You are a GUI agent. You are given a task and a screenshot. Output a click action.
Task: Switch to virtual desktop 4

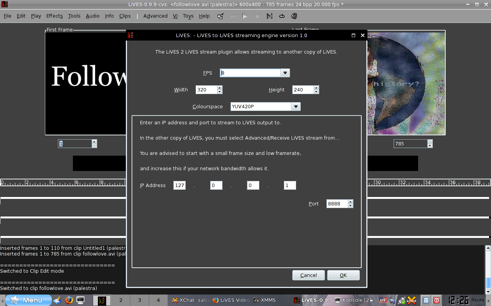(158, 300)
